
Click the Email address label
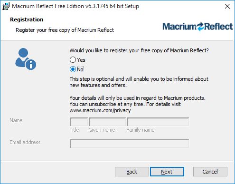pos(25,142)
